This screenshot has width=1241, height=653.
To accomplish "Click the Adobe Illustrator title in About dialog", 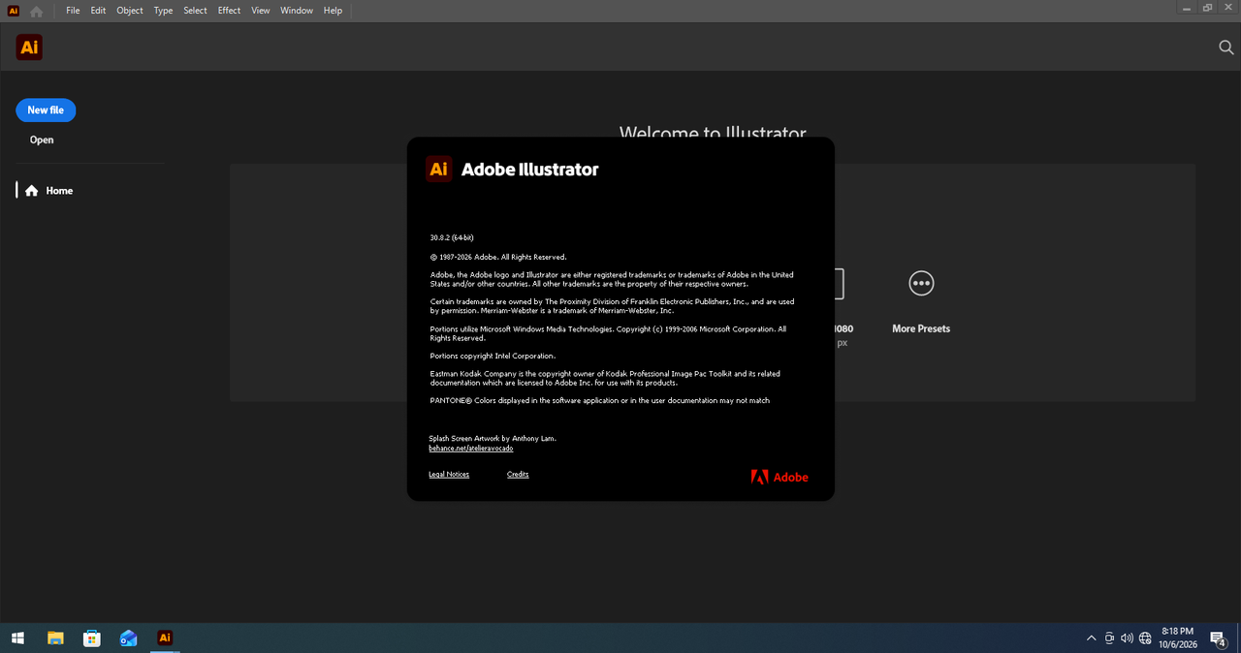I will point(529,170).
